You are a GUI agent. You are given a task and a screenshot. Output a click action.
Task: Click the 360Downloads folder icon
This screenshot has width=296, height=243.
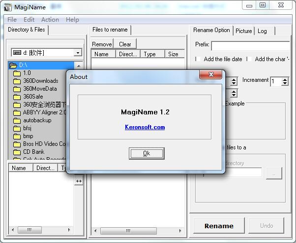tap(17, 81)
